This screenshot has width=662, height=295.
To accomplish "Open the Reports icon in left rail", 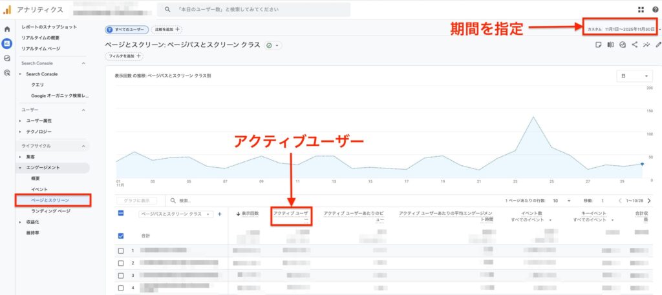I will 7,43.
